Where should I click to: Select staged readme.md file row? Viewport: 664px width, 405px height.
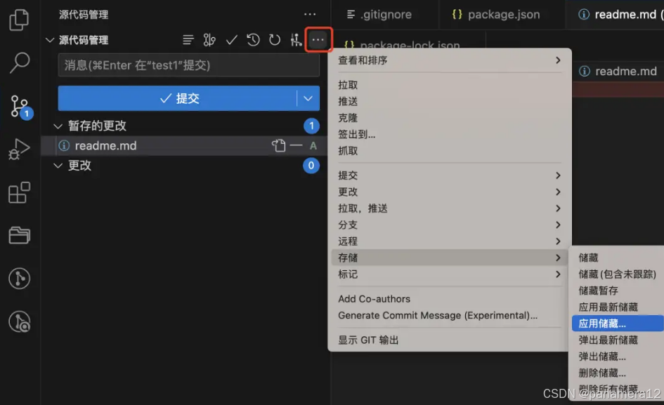[x=184, y=145]
